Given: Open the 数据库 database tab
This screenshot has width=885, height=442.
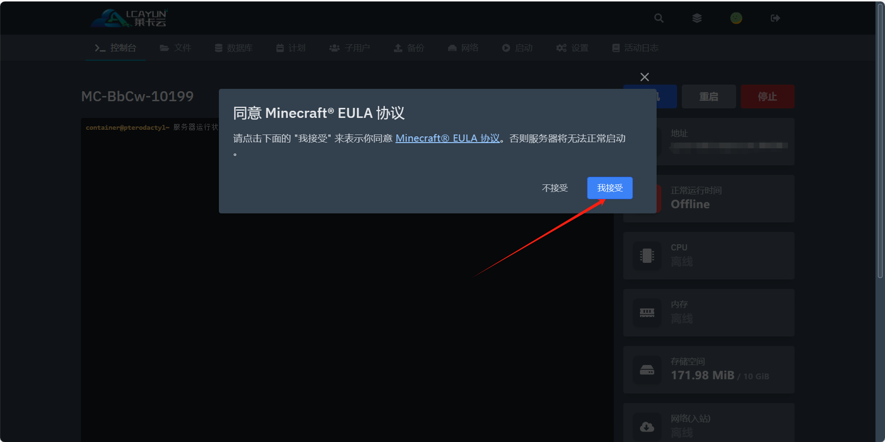Looking at the screenshot, I should click(x=234, y=48).
